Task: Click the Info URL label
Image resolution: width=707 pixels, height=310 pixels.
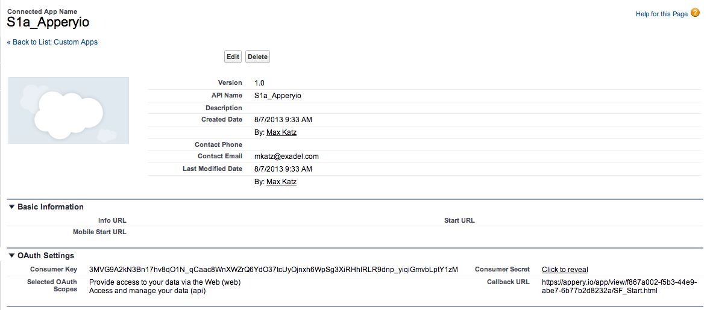Action: coord(112,220)
